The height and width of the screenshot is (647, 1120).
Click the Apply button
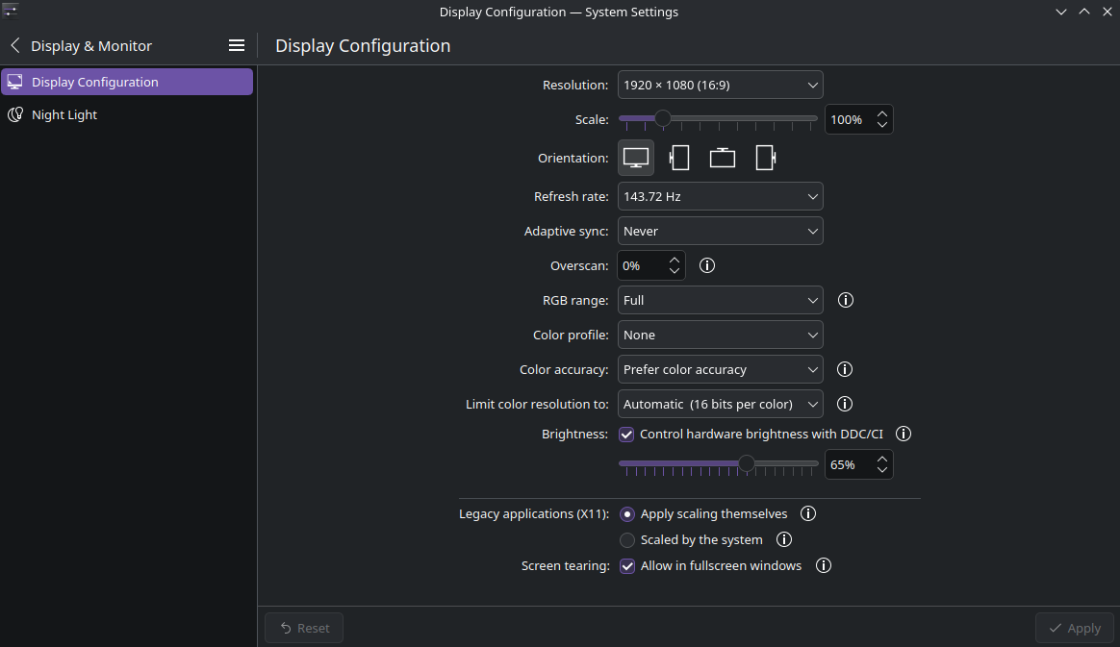1074,628
